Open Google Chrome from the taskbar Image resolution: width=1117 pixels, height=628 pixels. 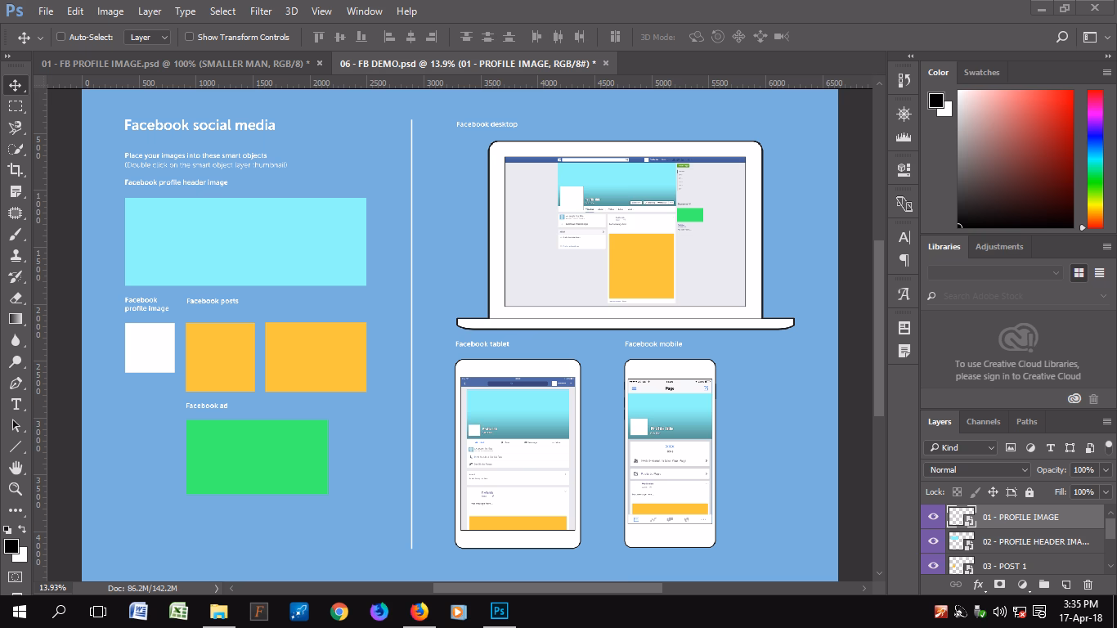(x=339, y=612)
